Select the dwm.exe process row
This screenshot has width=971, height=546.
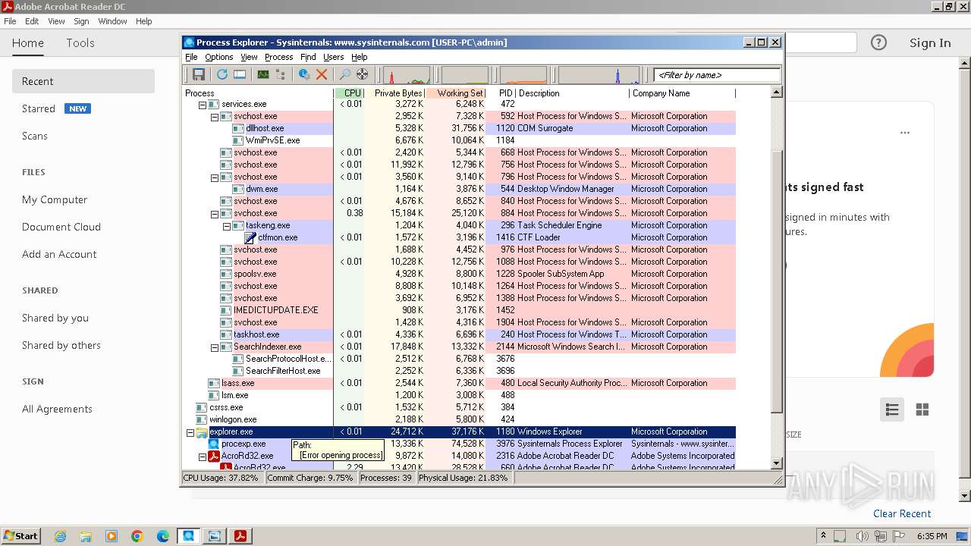coord(460,189)
